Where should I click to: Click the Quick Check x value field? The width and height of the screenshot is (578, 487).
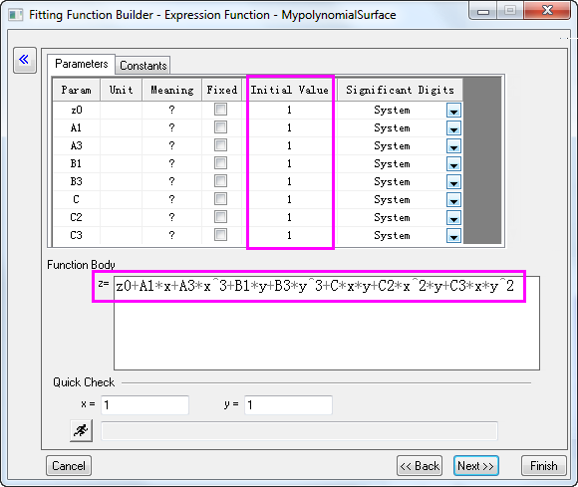[144, 405]
